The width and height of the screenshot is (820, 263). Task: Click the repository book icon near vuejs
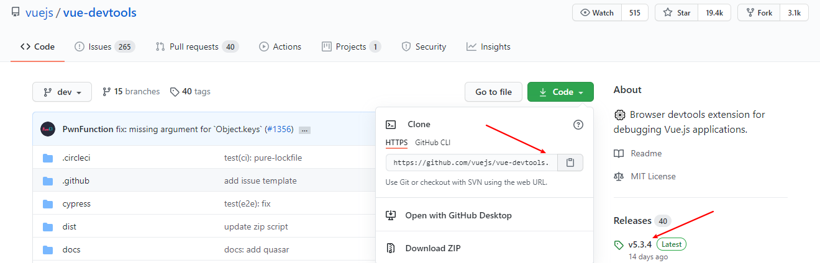[x=16, y=12]
